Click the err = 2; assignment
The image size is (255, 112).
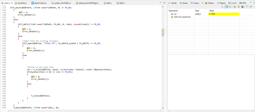click(26, 29)
